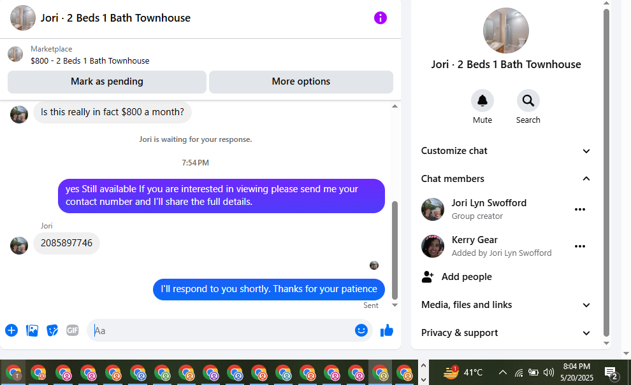Click the More options button
Viewport: 631px width, 385px height.
(301, 81)
